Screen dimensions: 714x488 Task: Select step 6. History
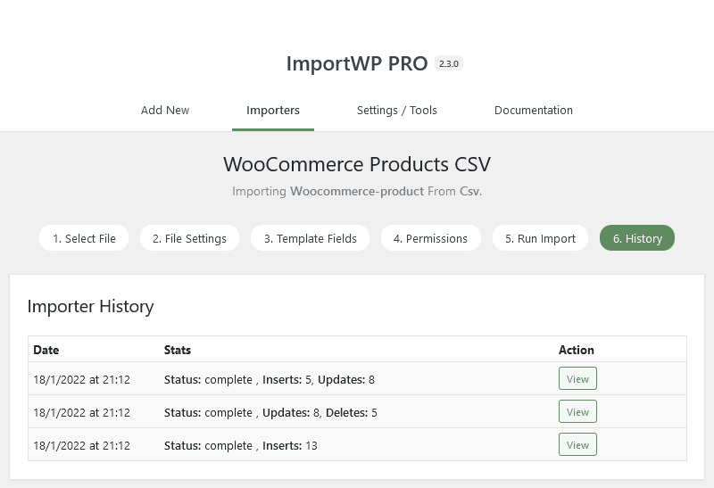click(637, 238)
